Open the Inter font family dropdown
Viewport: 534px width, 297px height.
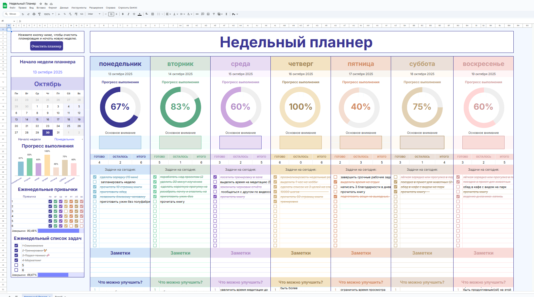click(94, 14)
